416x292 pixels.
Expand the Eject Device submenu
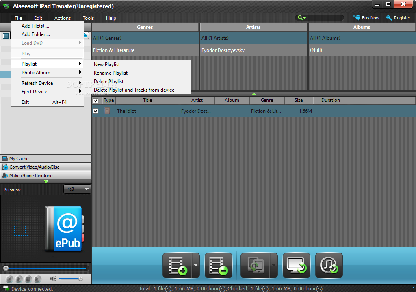point(47,91)
